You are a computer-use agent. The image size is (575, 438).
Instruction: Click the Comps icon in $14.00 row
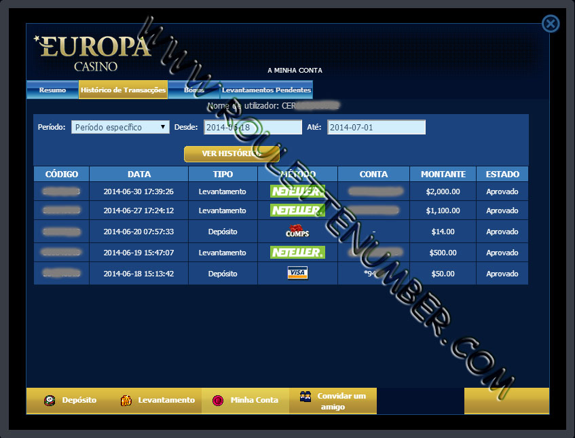point(297,231)
